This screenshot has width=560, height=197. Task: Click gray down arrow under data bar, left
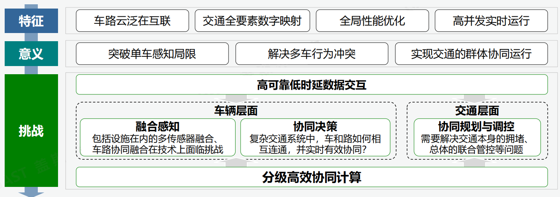236,98
